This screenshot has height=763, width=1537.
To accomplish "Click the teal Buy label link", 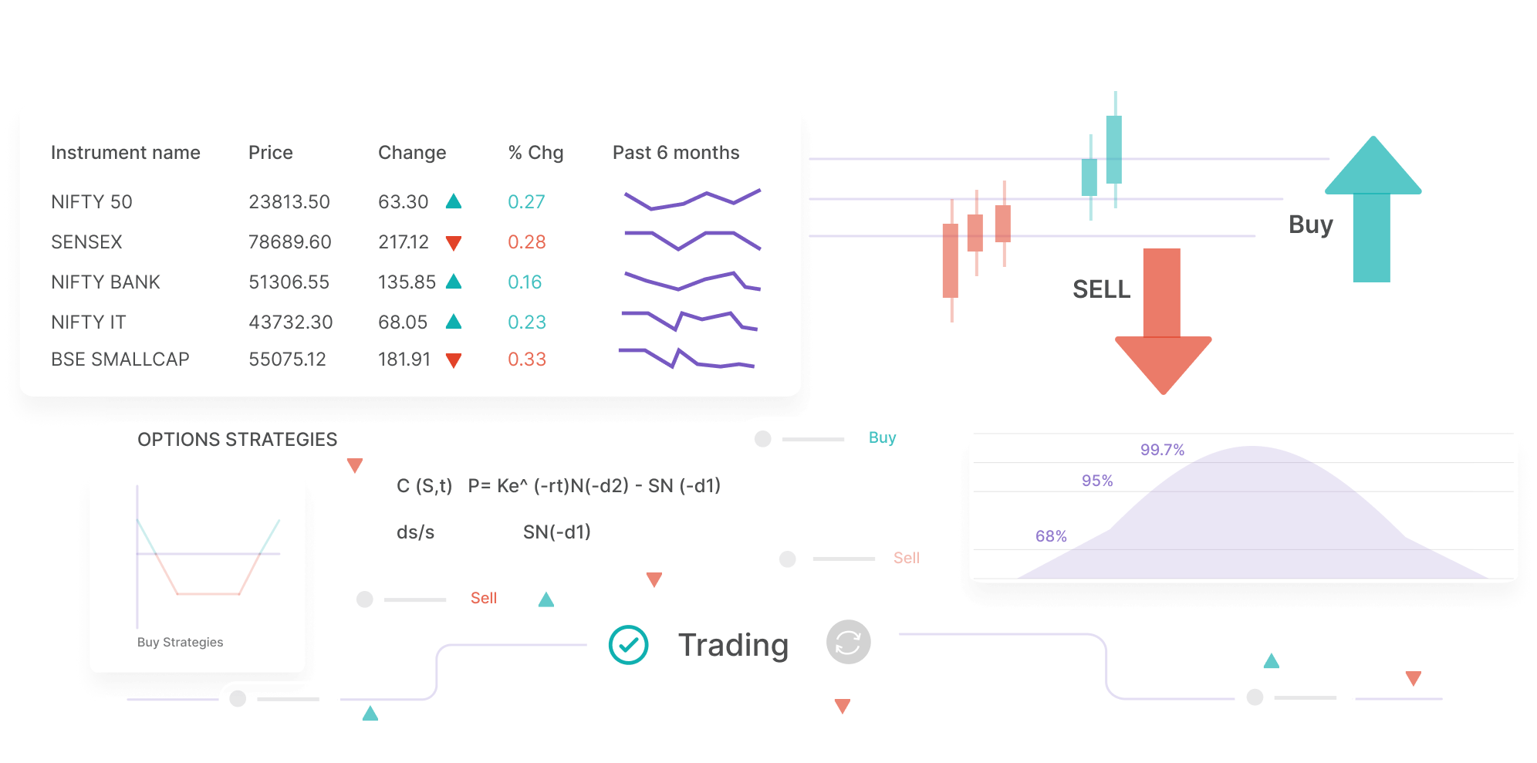I will pos(882,437).
